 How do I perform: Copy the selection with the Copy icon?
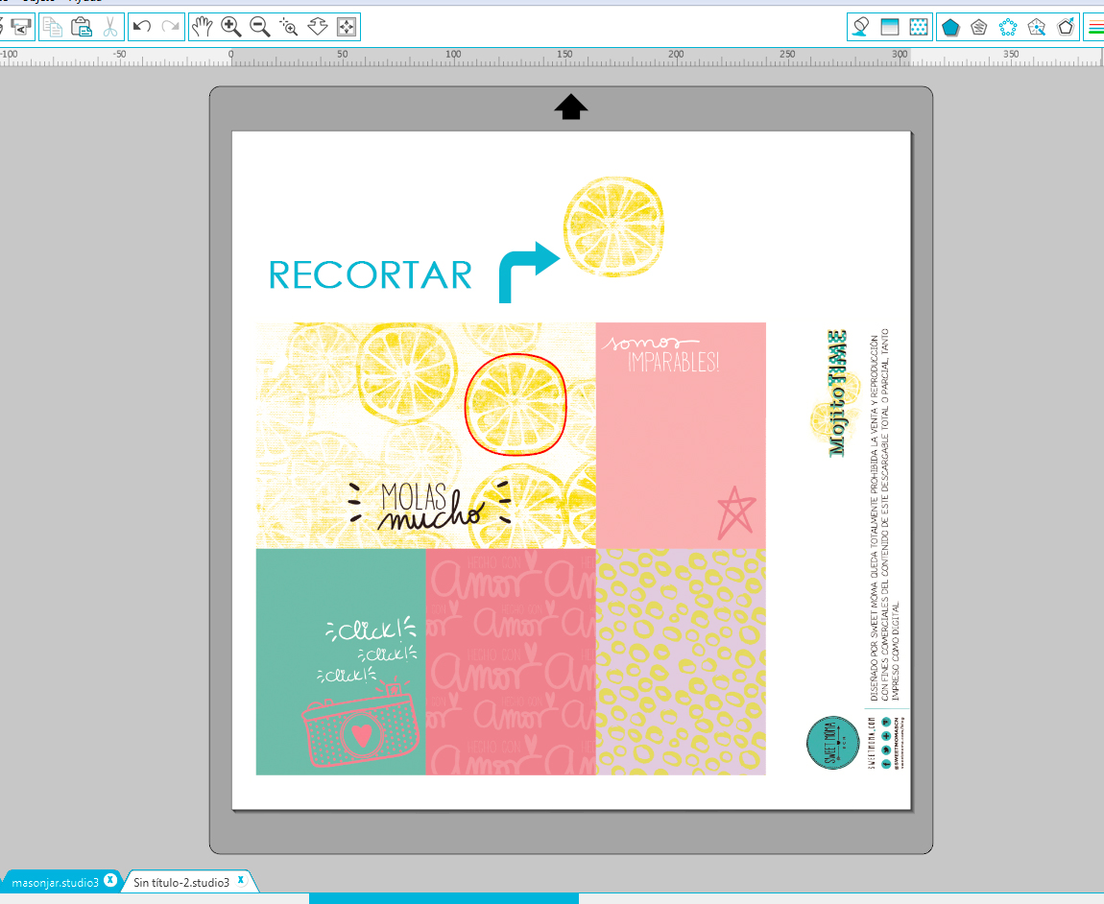pos(53,28)
